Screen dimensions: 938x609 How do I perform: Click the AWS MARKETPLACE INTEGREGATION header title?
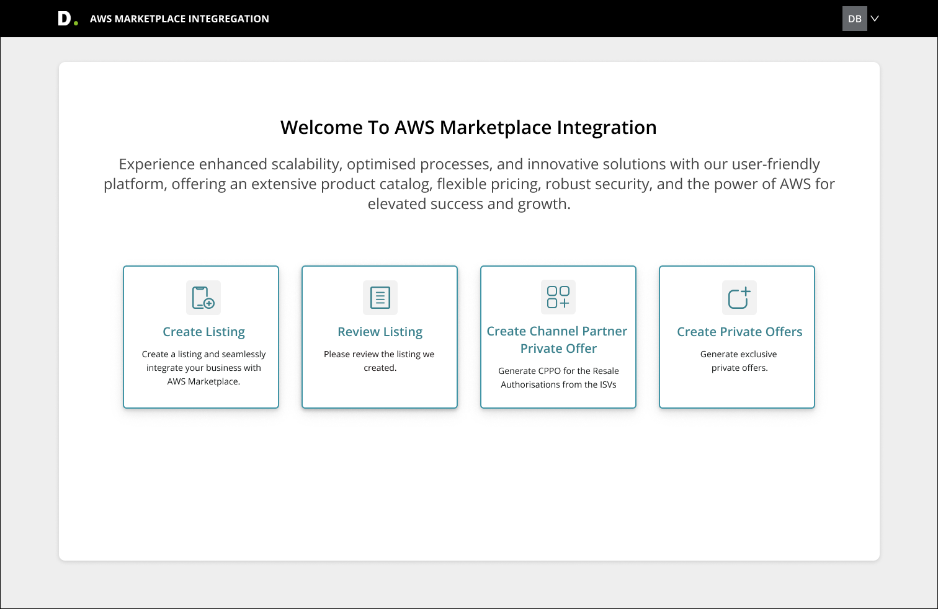[179, 19]
